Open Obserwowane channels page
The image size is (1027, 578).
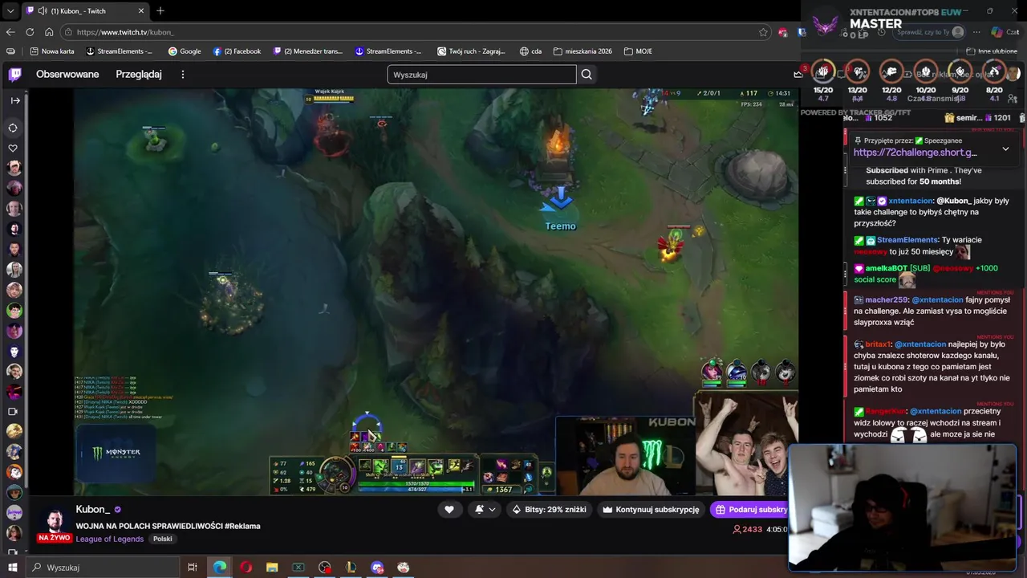[x=67, y=75]
